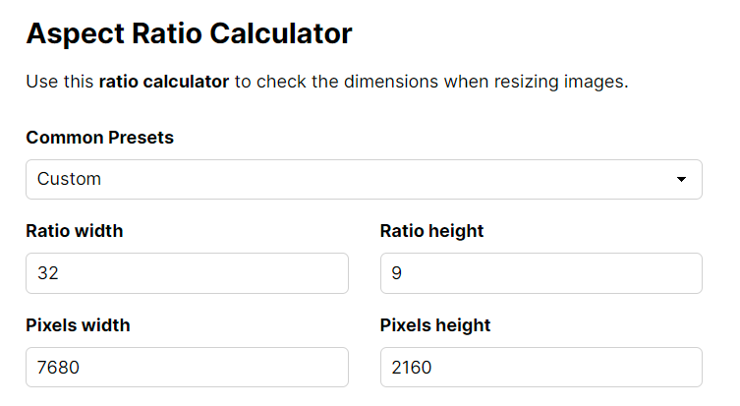This screenshot has width=740, height=406.
Task: Click the 2160 value in Pixels height
Action: [x=411, y=368]
